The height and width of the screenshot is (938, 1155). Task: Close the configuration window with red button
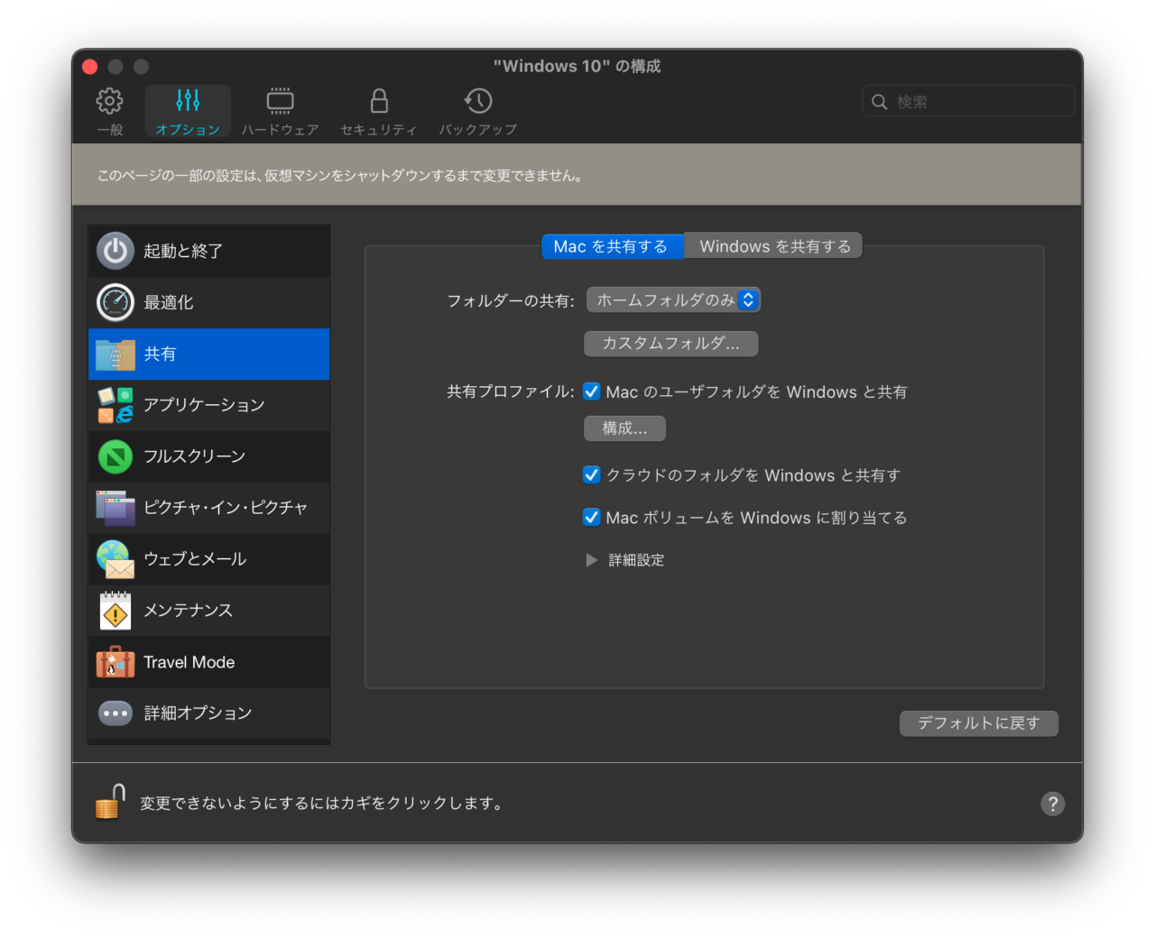click(x=89, y=67)
